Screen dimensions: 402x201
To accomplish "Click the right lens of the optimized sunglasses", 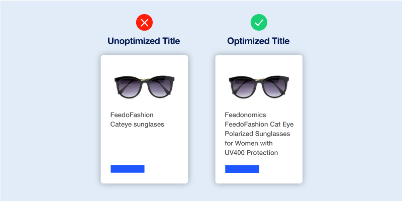I will click(x=274, y=87).
